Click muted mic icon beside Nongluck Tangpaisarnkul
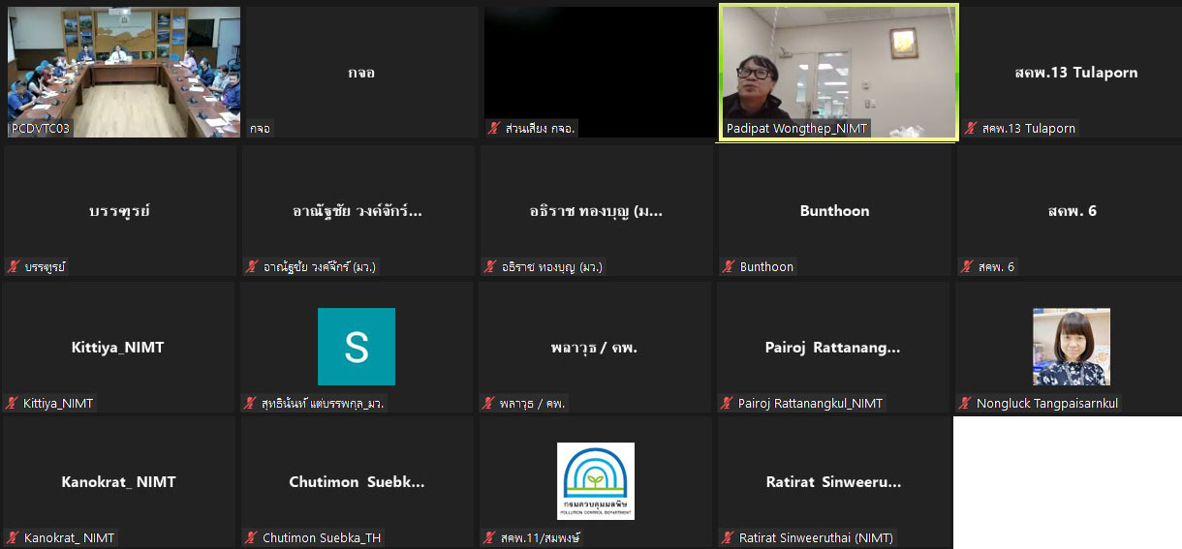1182x549 pixels. [x=966, y=404]
